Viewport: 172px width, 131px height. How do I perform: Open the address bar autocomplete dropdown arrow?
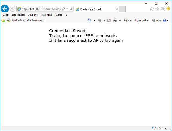click(67, 9)
